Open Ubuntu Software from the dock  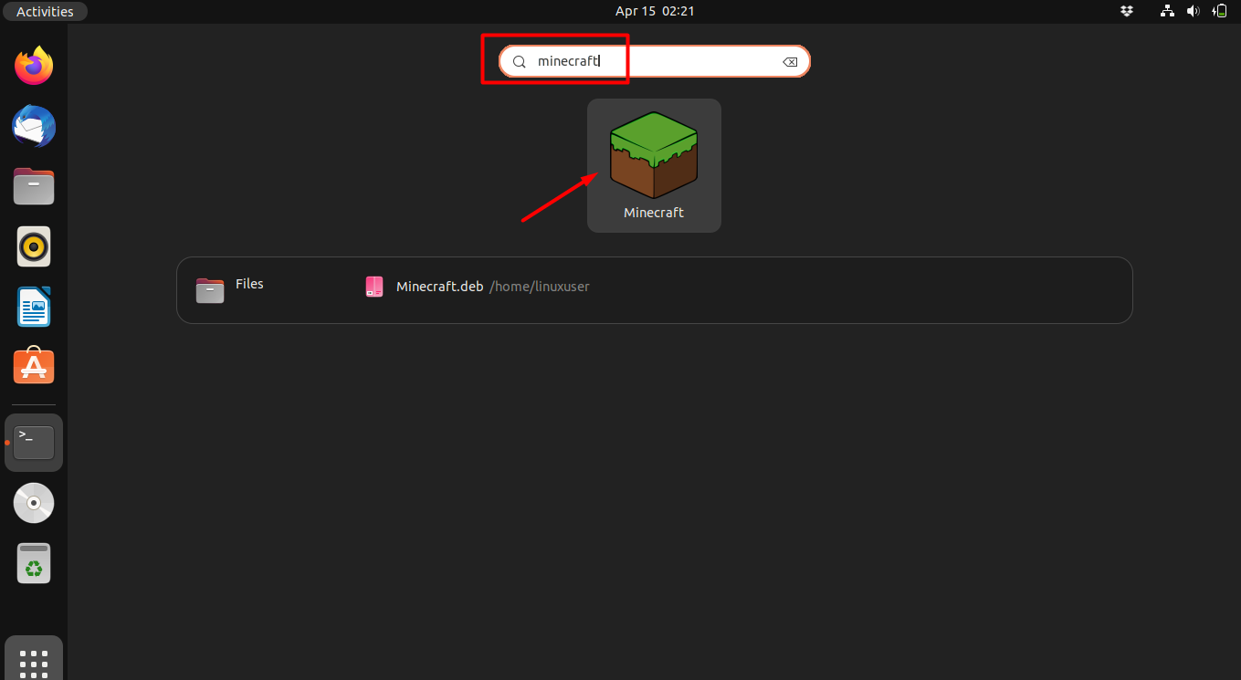(34, 366)
